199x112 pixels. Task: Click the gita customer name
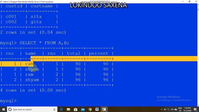pyautogui.click(x=36, y=22)
